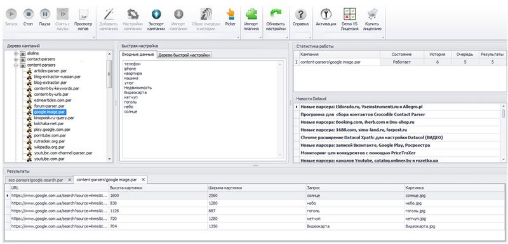Select articles-parser.par in campaign tree

(x=50, y=71)
